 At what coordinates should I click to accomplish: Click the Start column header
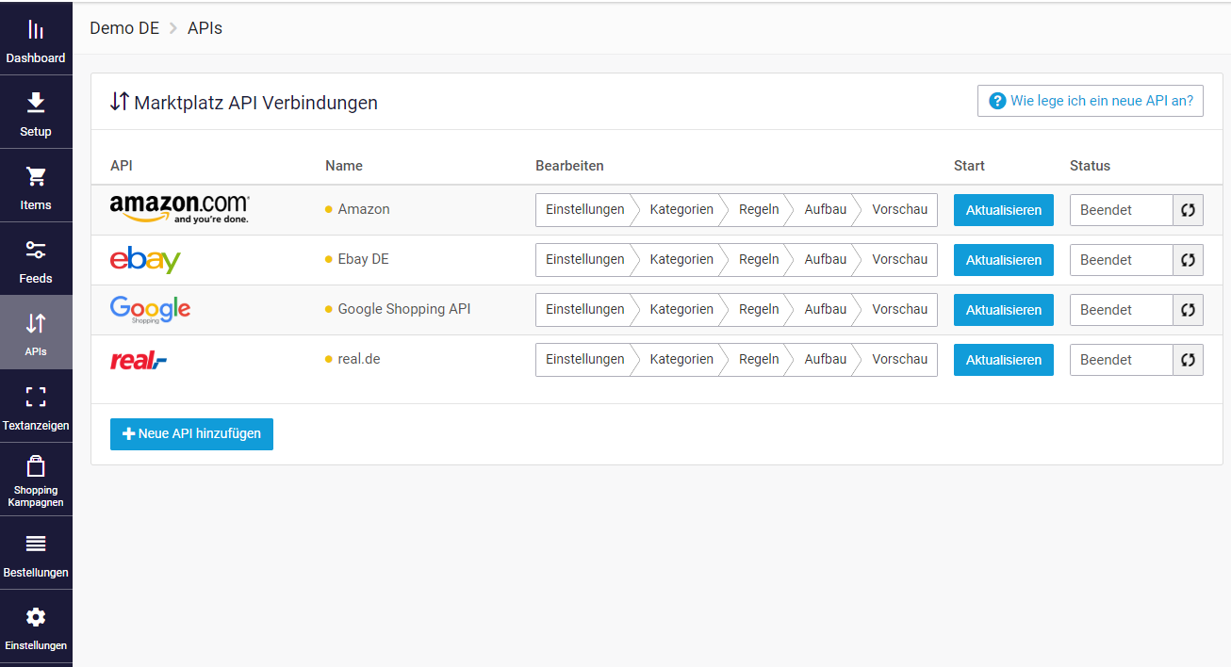tap(969, 166)
